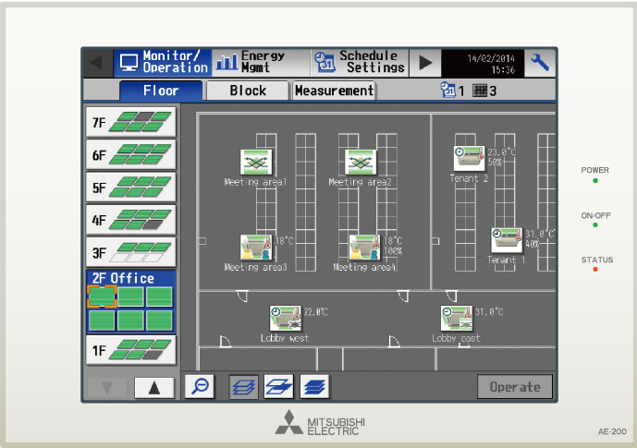Click the 22.0°C Lobby west temperature
The width and height of the screenshot is (637, 448).
click(x=316, y=312)
